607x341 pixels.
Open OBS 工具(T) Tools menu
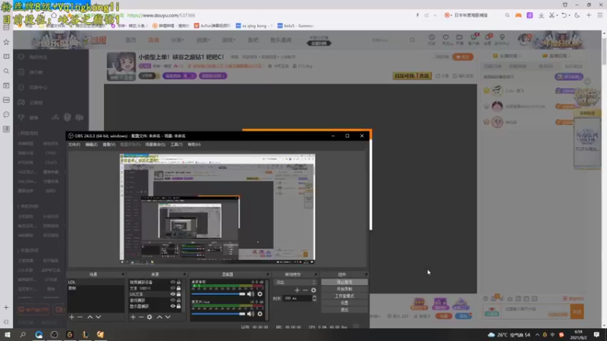coord(176,145)
